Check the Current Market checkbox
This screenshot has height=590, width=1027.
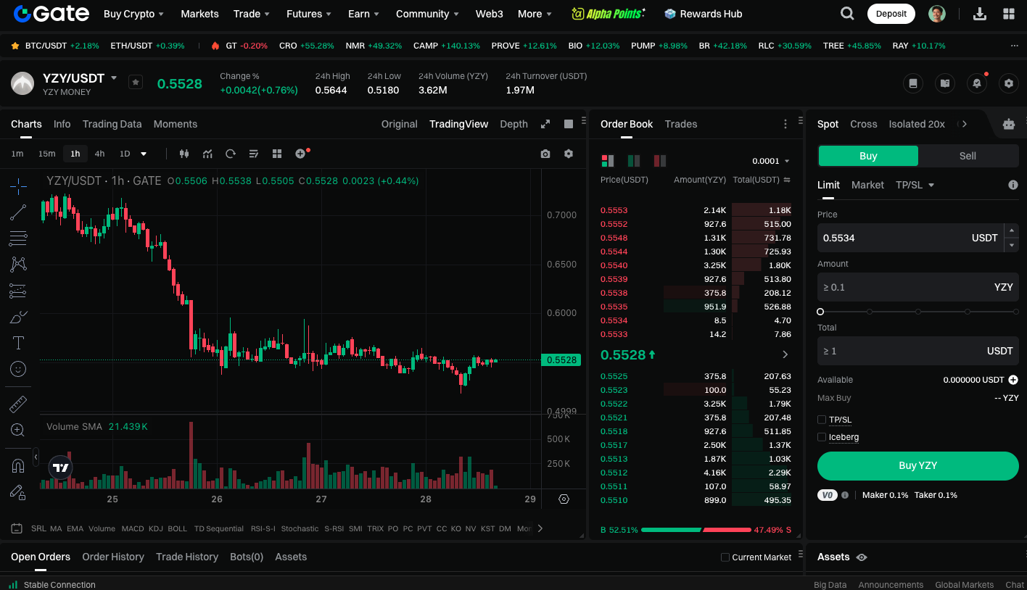pyautogui.click(x=725, y=557)
